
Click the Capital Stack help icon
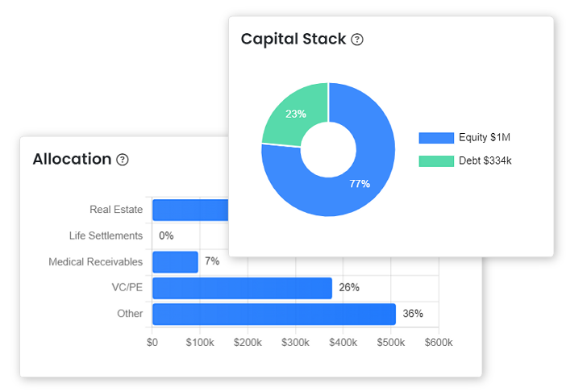tap(357, 40)
